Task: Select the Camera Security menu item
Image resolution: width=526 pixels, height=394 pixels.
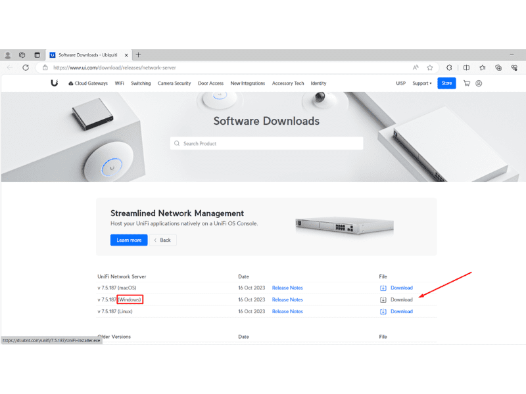Action: (174, 83)
